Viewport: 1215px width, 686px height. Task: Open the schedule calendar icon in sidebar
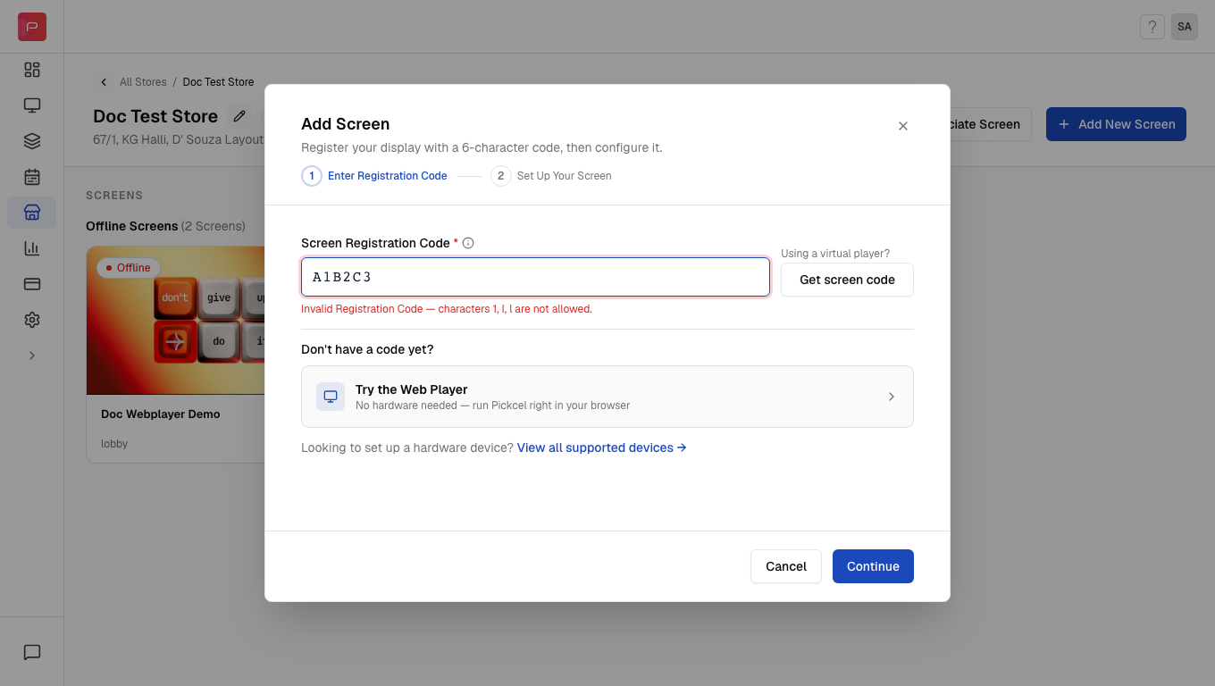pyautogui.click(x=32, y=177)
